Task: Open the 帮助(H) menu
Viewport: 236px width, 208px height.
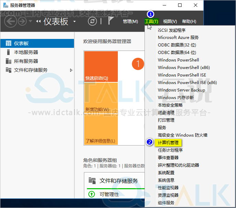Action: [x=189, y=22]
